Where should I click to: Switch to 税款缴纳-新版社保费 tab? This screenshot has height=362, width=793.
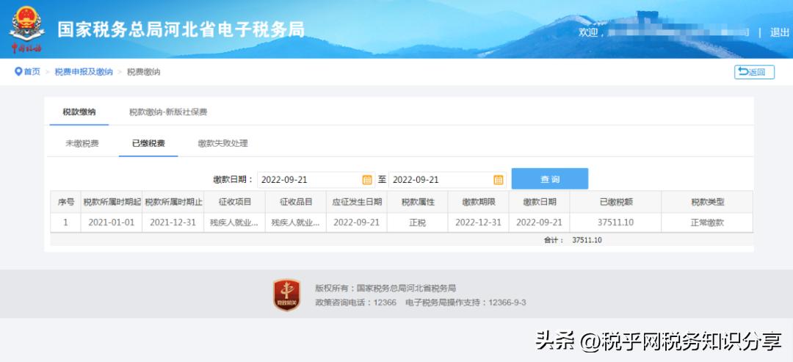168,112
